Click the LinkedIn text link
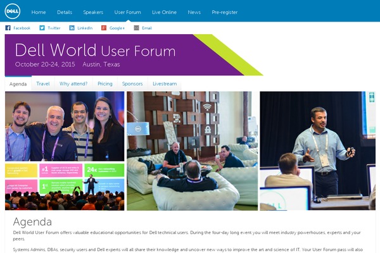Screen dimensions: 380x253 (85, 28)
